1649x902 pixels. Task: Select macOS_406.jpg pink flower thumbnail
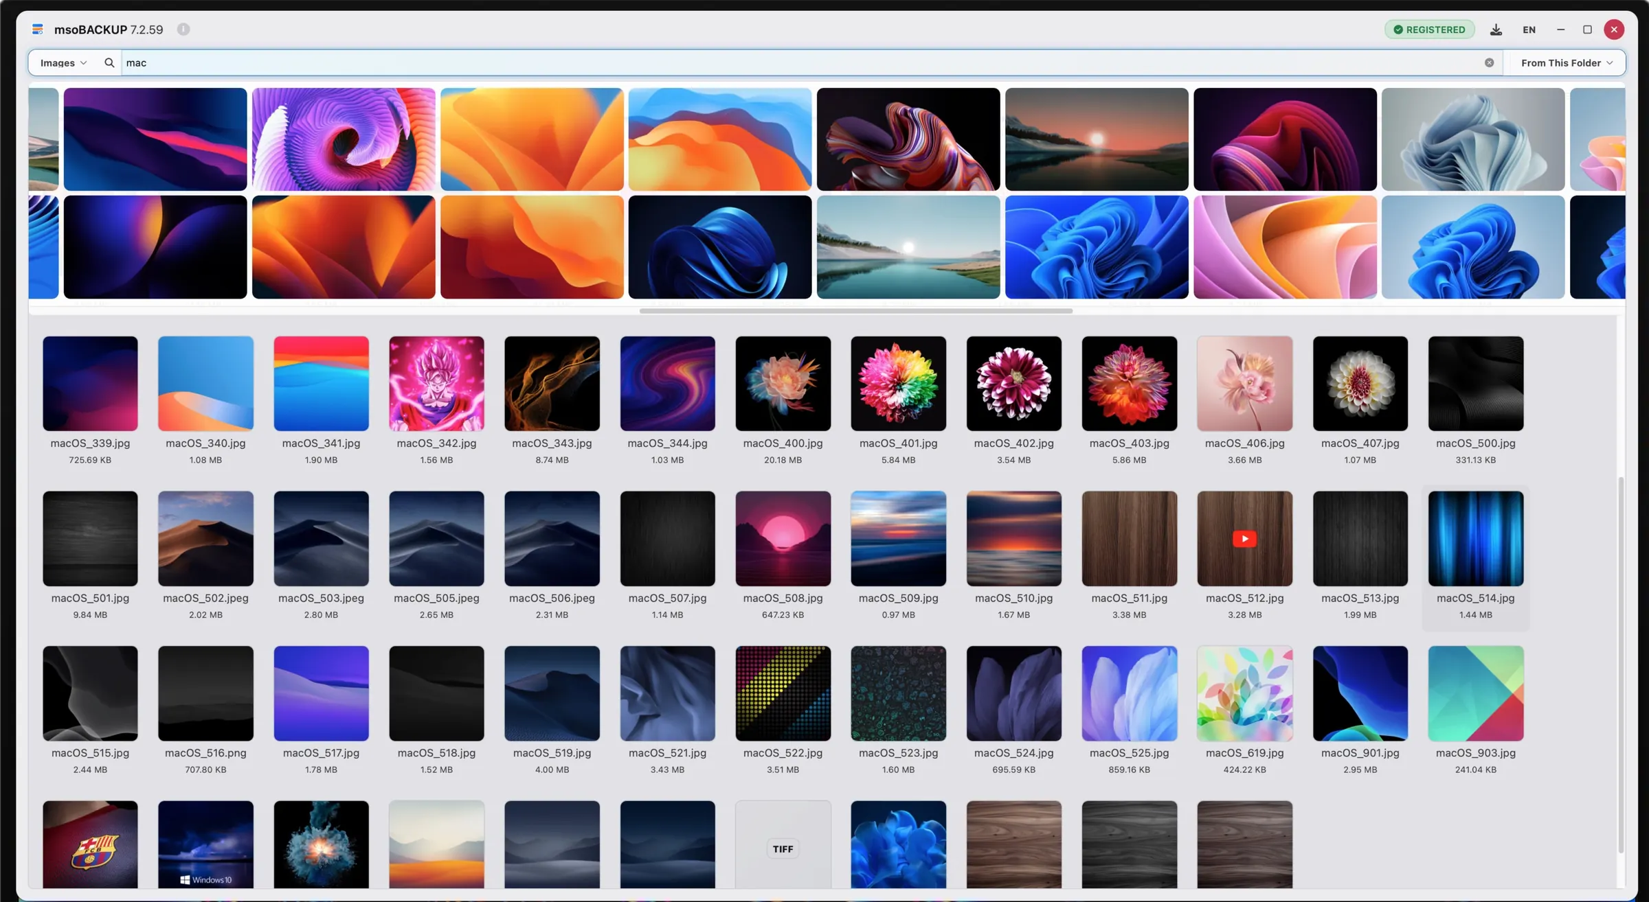point(1244,384)
